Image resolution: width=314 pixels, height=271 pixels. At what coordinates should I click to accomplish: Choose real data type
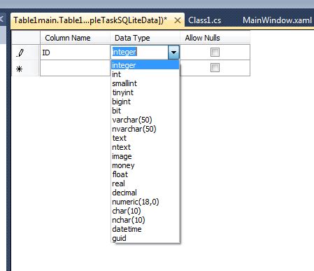[145, 183]
